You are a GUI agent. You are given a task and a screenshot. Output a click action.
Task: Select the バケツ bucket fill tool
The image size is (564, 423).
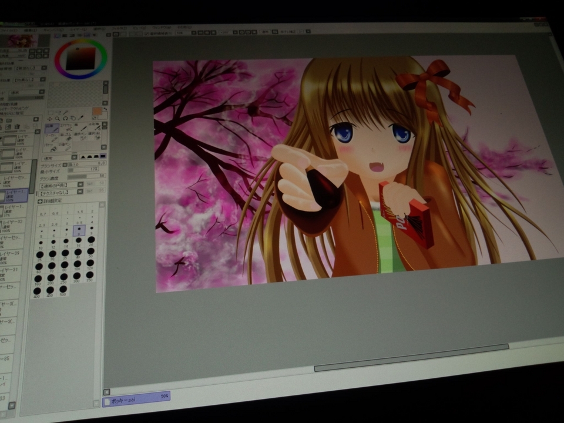(x=51, y=147)
